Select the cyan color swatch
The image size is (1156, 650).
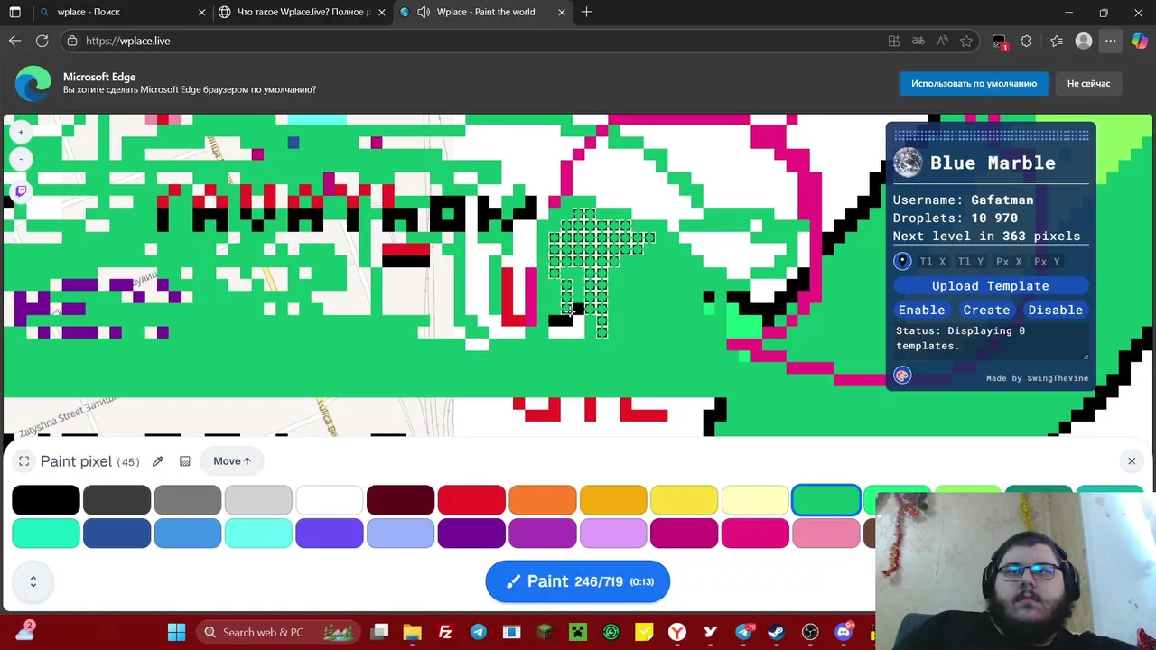click(258, 534)
